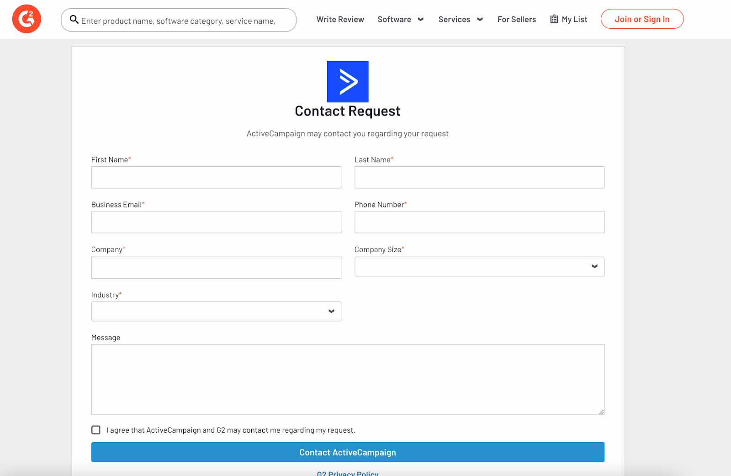Expand the Services menu arrow
Viewport: 731px width, 476px height.
point(480,19)
